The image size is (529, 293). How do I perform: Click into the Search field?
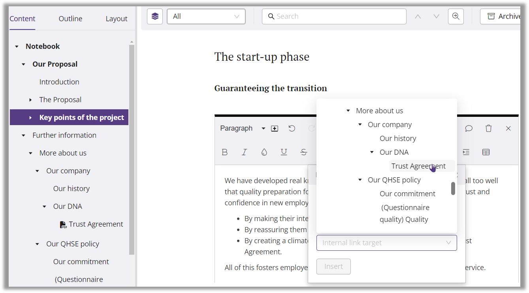point(334,16)
